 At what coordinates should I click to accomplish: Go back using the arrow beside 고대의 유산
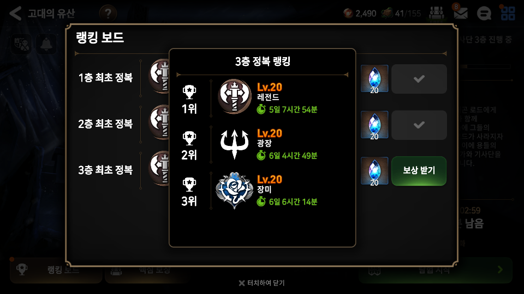point(15,13)
